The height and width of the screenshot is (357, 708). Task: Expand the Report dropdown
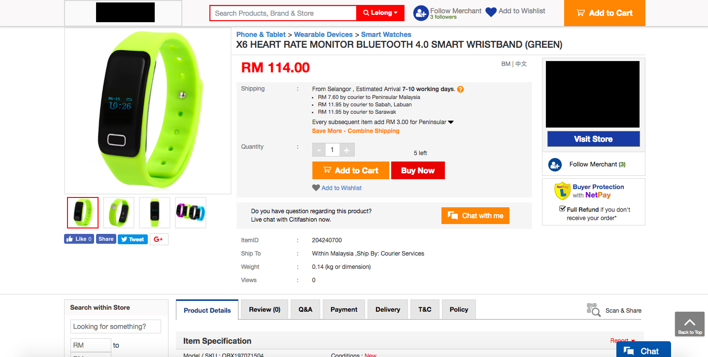(623, 341)
